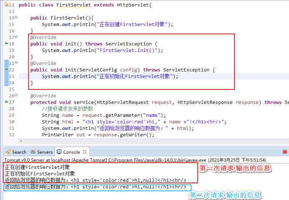Click request.getParameter("name") on line 29

122,115
